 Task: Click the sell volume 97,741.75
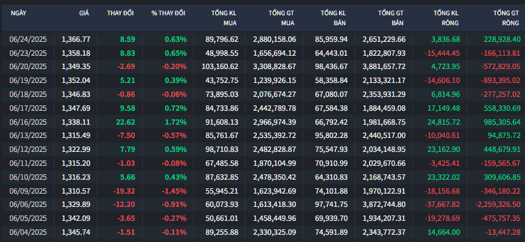point(331,205)
